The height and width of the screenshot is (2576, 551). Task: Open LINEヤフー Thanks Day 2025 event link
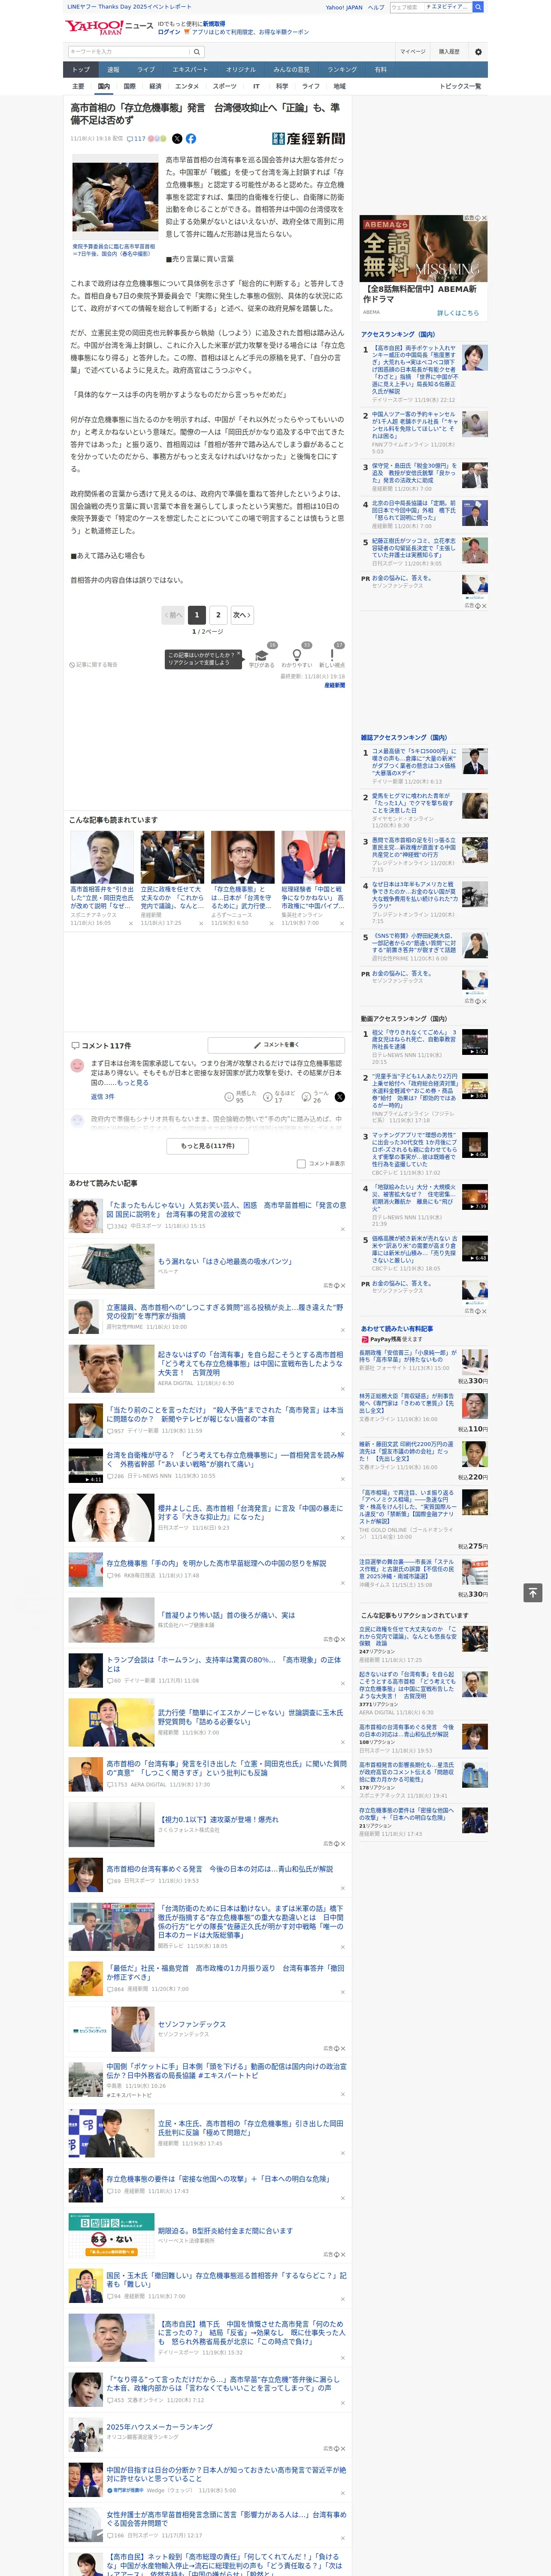click(129, 7)
